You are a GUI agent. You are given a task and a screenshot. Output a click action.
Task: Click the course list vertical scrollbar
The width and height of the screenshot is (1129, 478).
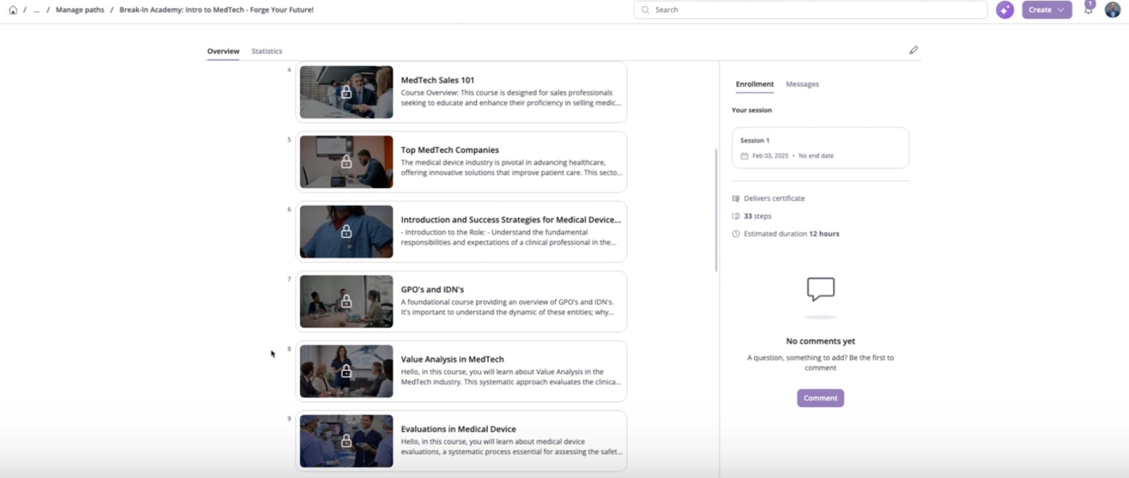(716, 210)
